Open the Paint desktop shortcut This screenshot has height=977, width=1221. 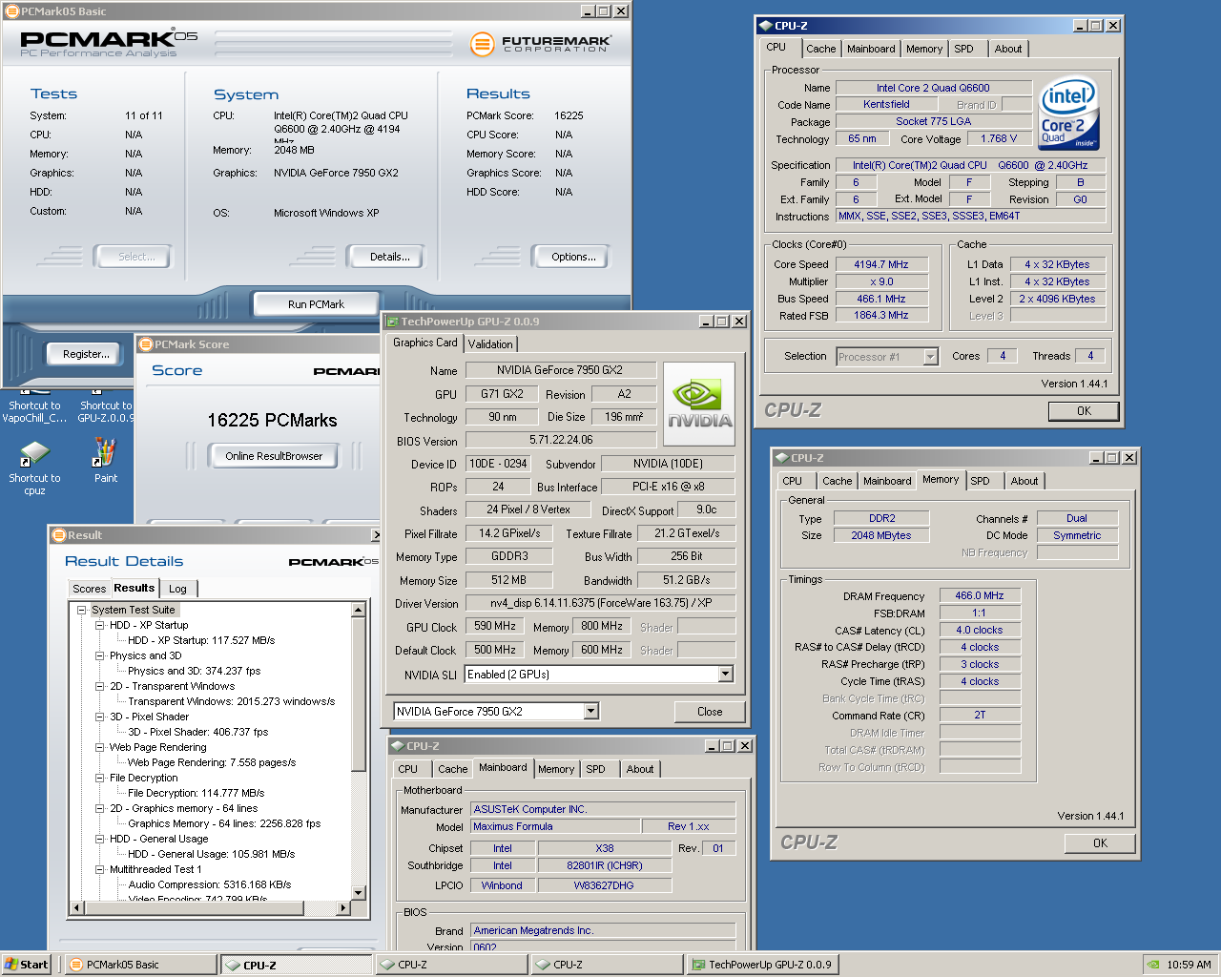pos(105,460)
